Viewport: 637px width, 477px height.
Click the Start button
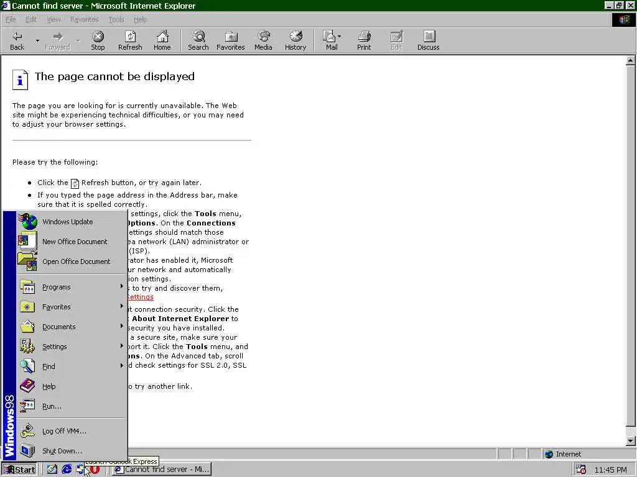click(19, 470)
